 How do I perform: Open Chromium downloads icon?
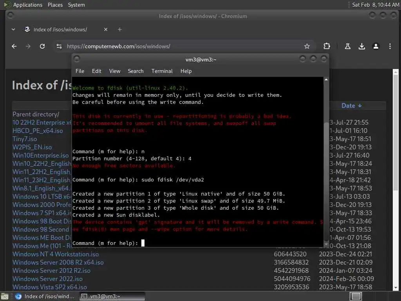[361, 46]
